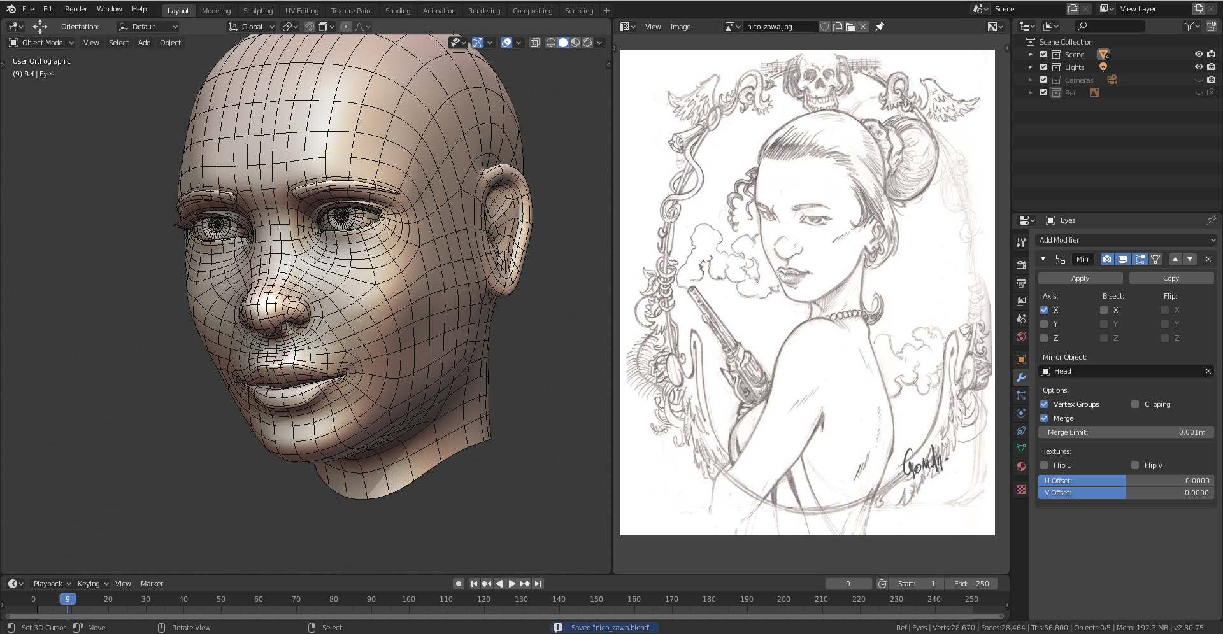Expand Scene collection in outliner
This screenshot has height=634, width=1223.
tap(1030, 55)
